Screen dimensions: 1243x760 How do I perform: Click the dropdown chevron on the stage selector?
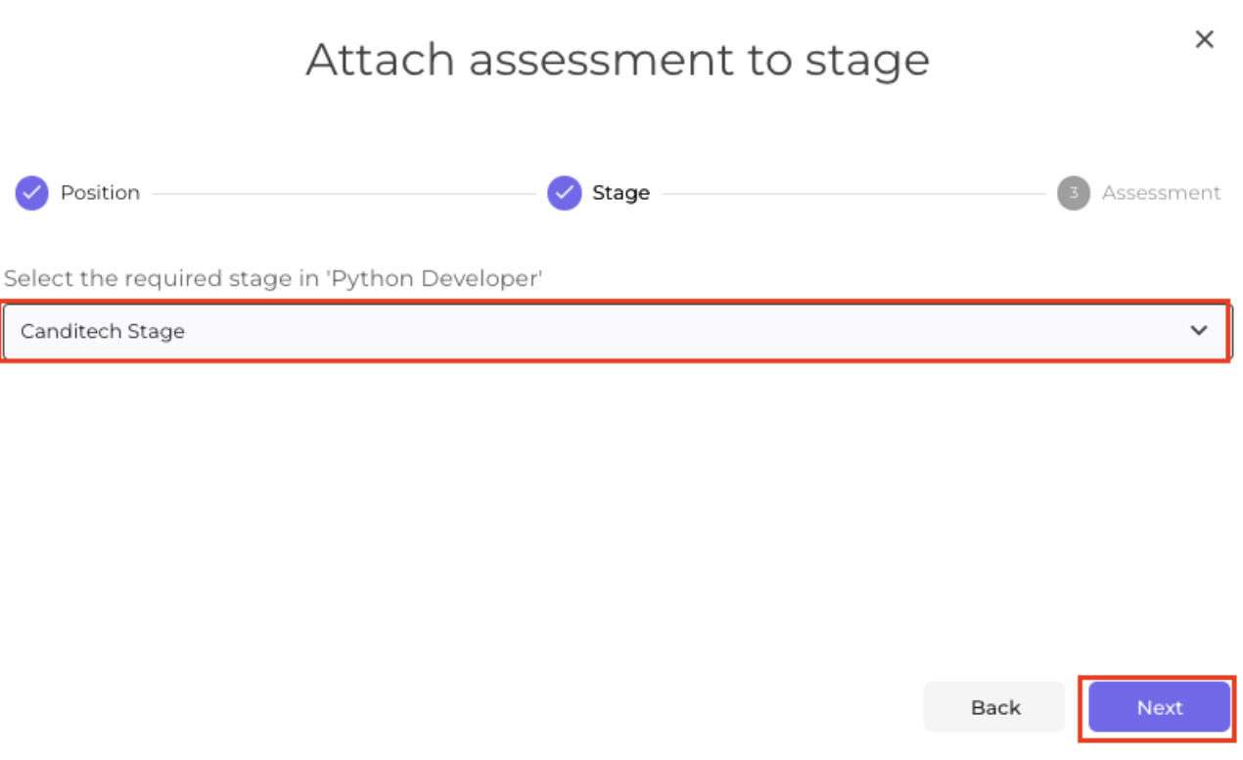(1198, 331)
